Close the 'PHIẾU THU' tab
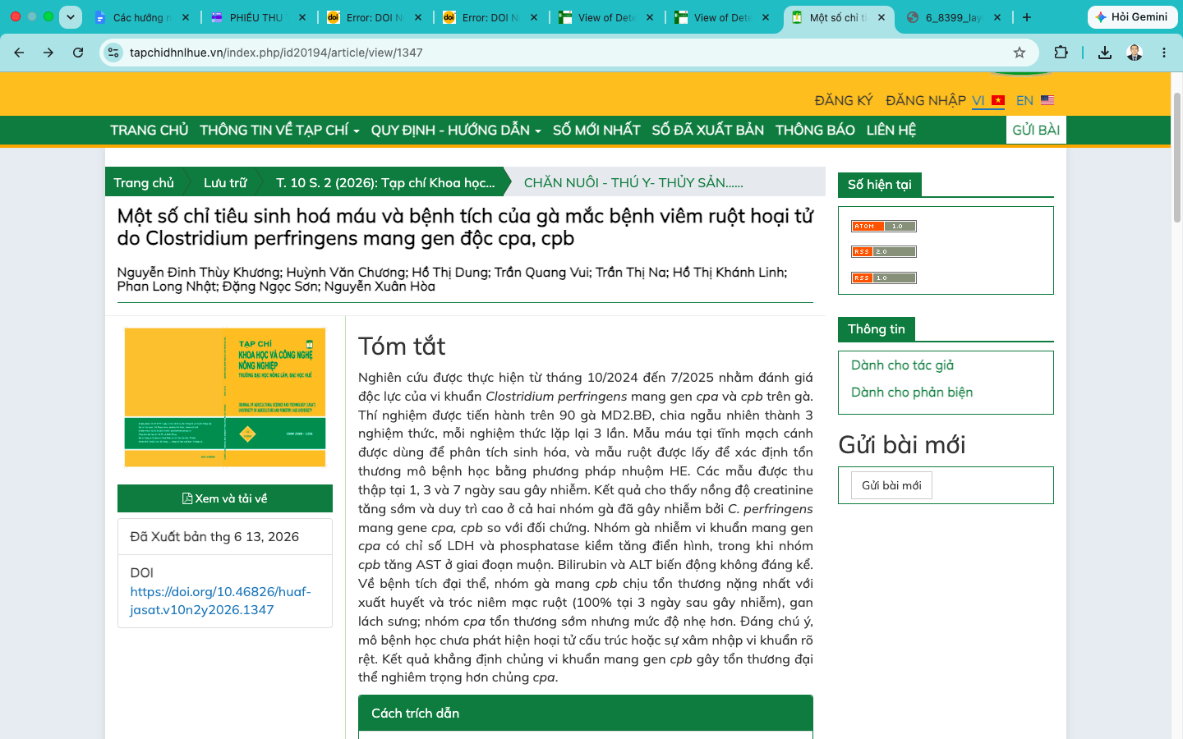The height and width of the screenshot is (739, 1183). click(x=302, y=17)
